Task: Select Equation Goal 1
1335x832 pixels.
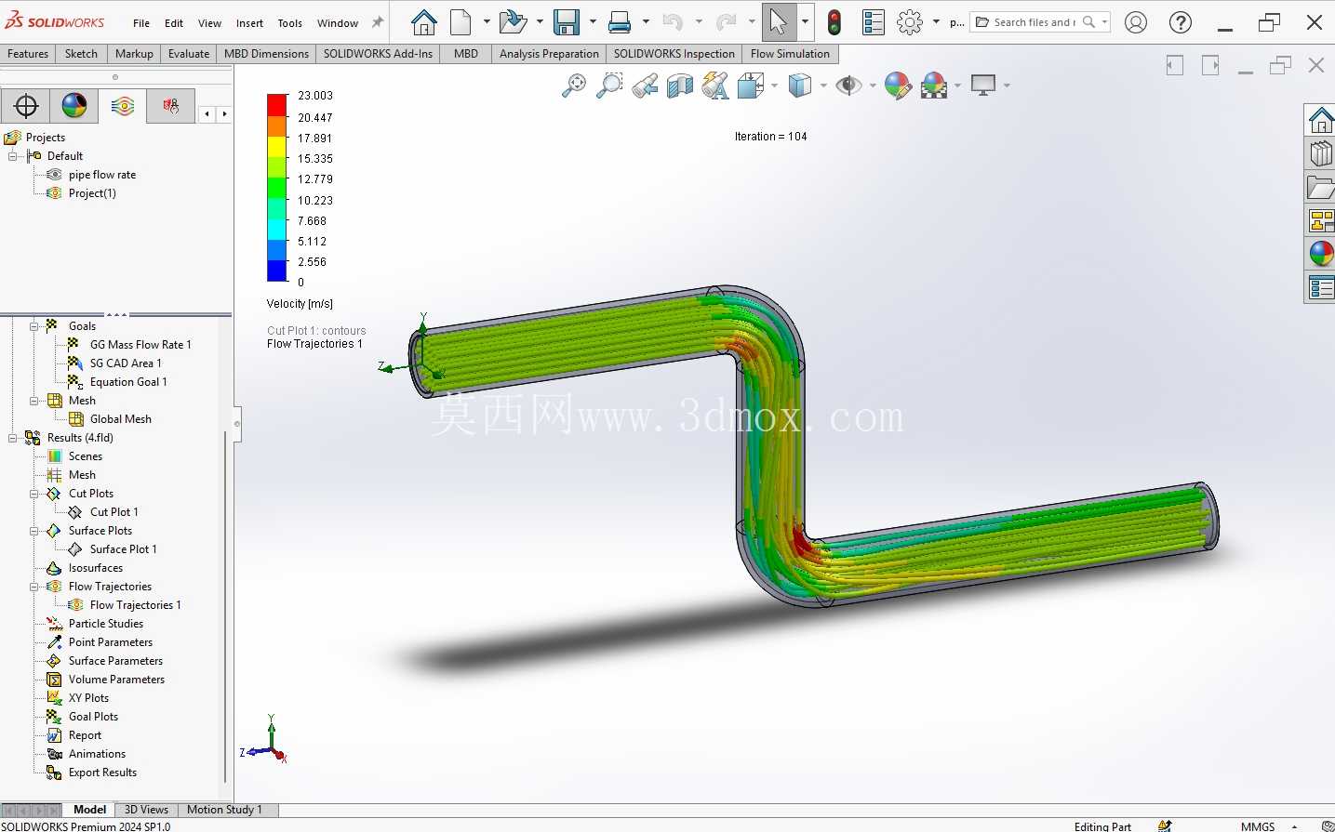Action: coord(128,382)
